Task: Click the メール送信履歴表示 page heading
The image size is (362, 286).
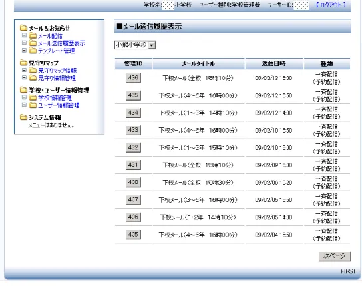Action: 149,27
